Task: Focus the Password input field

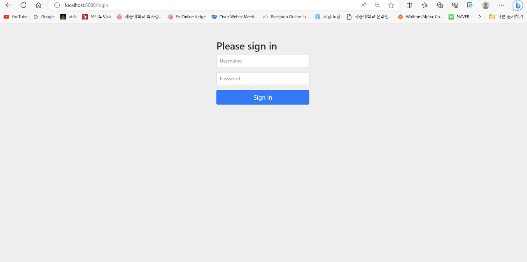Action: (x=263, y=79)
